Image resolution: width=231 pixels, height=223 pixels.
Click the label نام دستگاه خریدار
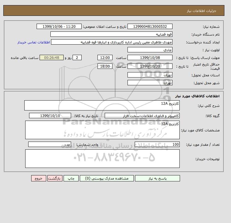[x=205, y=34]
